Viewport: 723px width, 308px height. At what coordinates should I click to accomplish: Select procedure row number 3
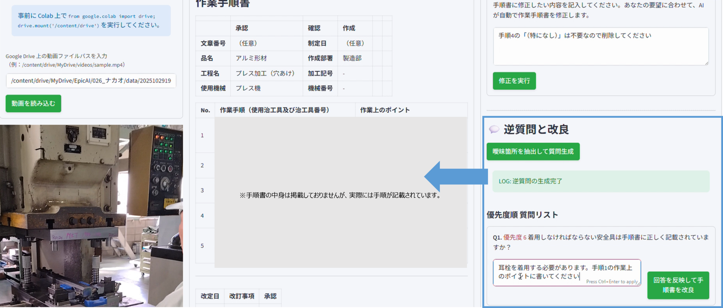point(202,190)
